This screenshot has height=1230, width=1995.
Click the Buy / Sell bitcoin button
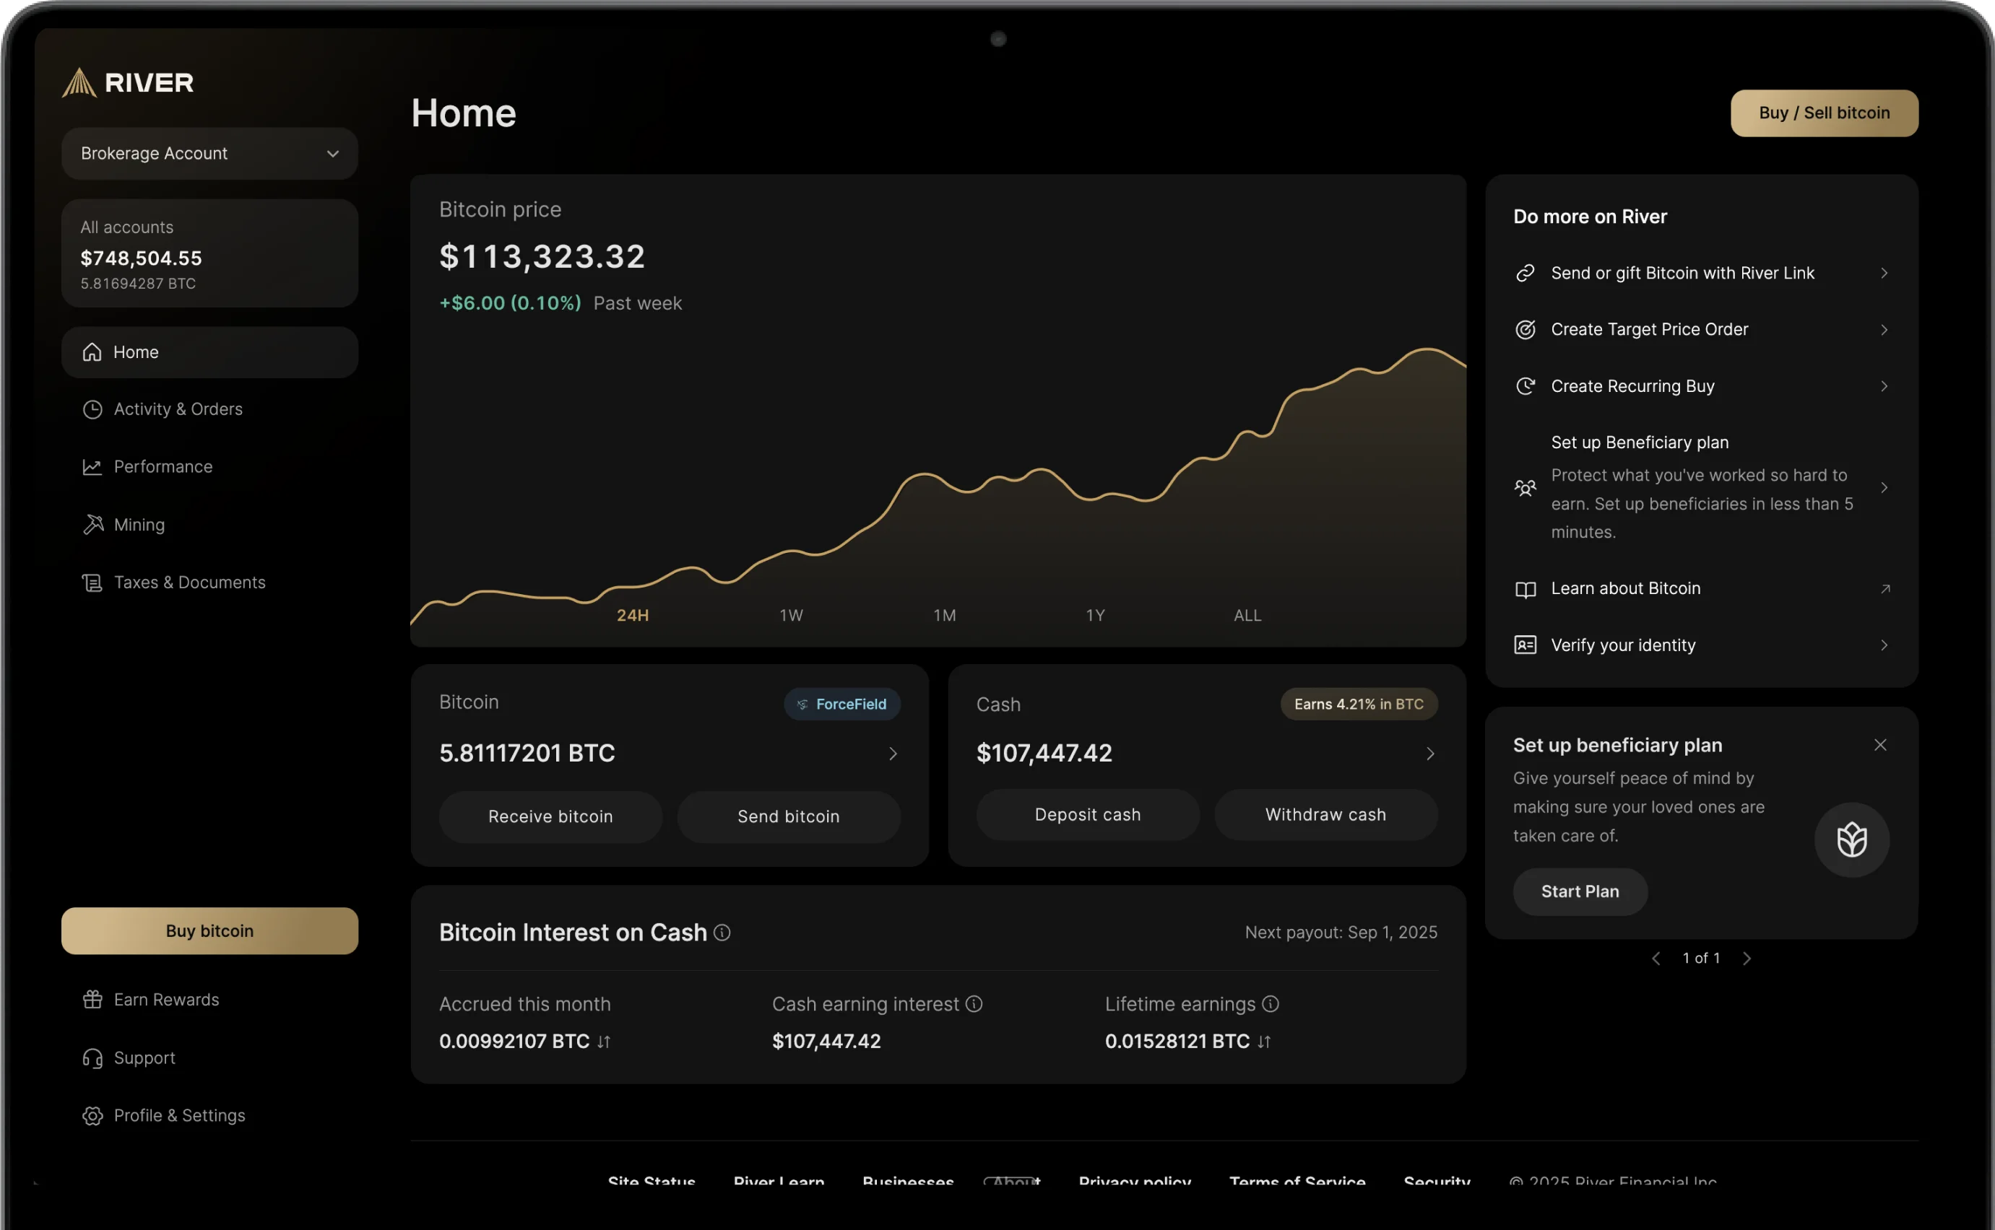click(x=1823, y=113)
